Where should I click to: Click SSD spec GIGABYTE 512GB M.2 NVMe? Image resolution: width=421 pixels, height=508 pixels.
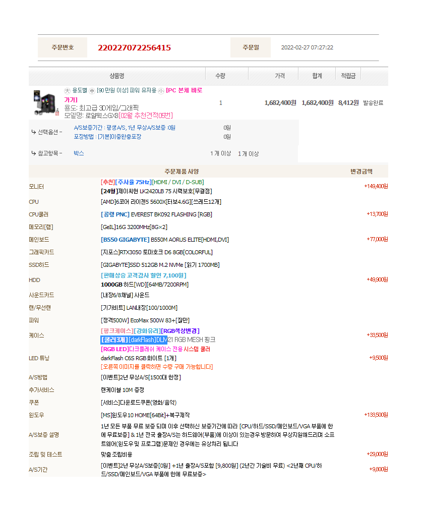[160, 265]
